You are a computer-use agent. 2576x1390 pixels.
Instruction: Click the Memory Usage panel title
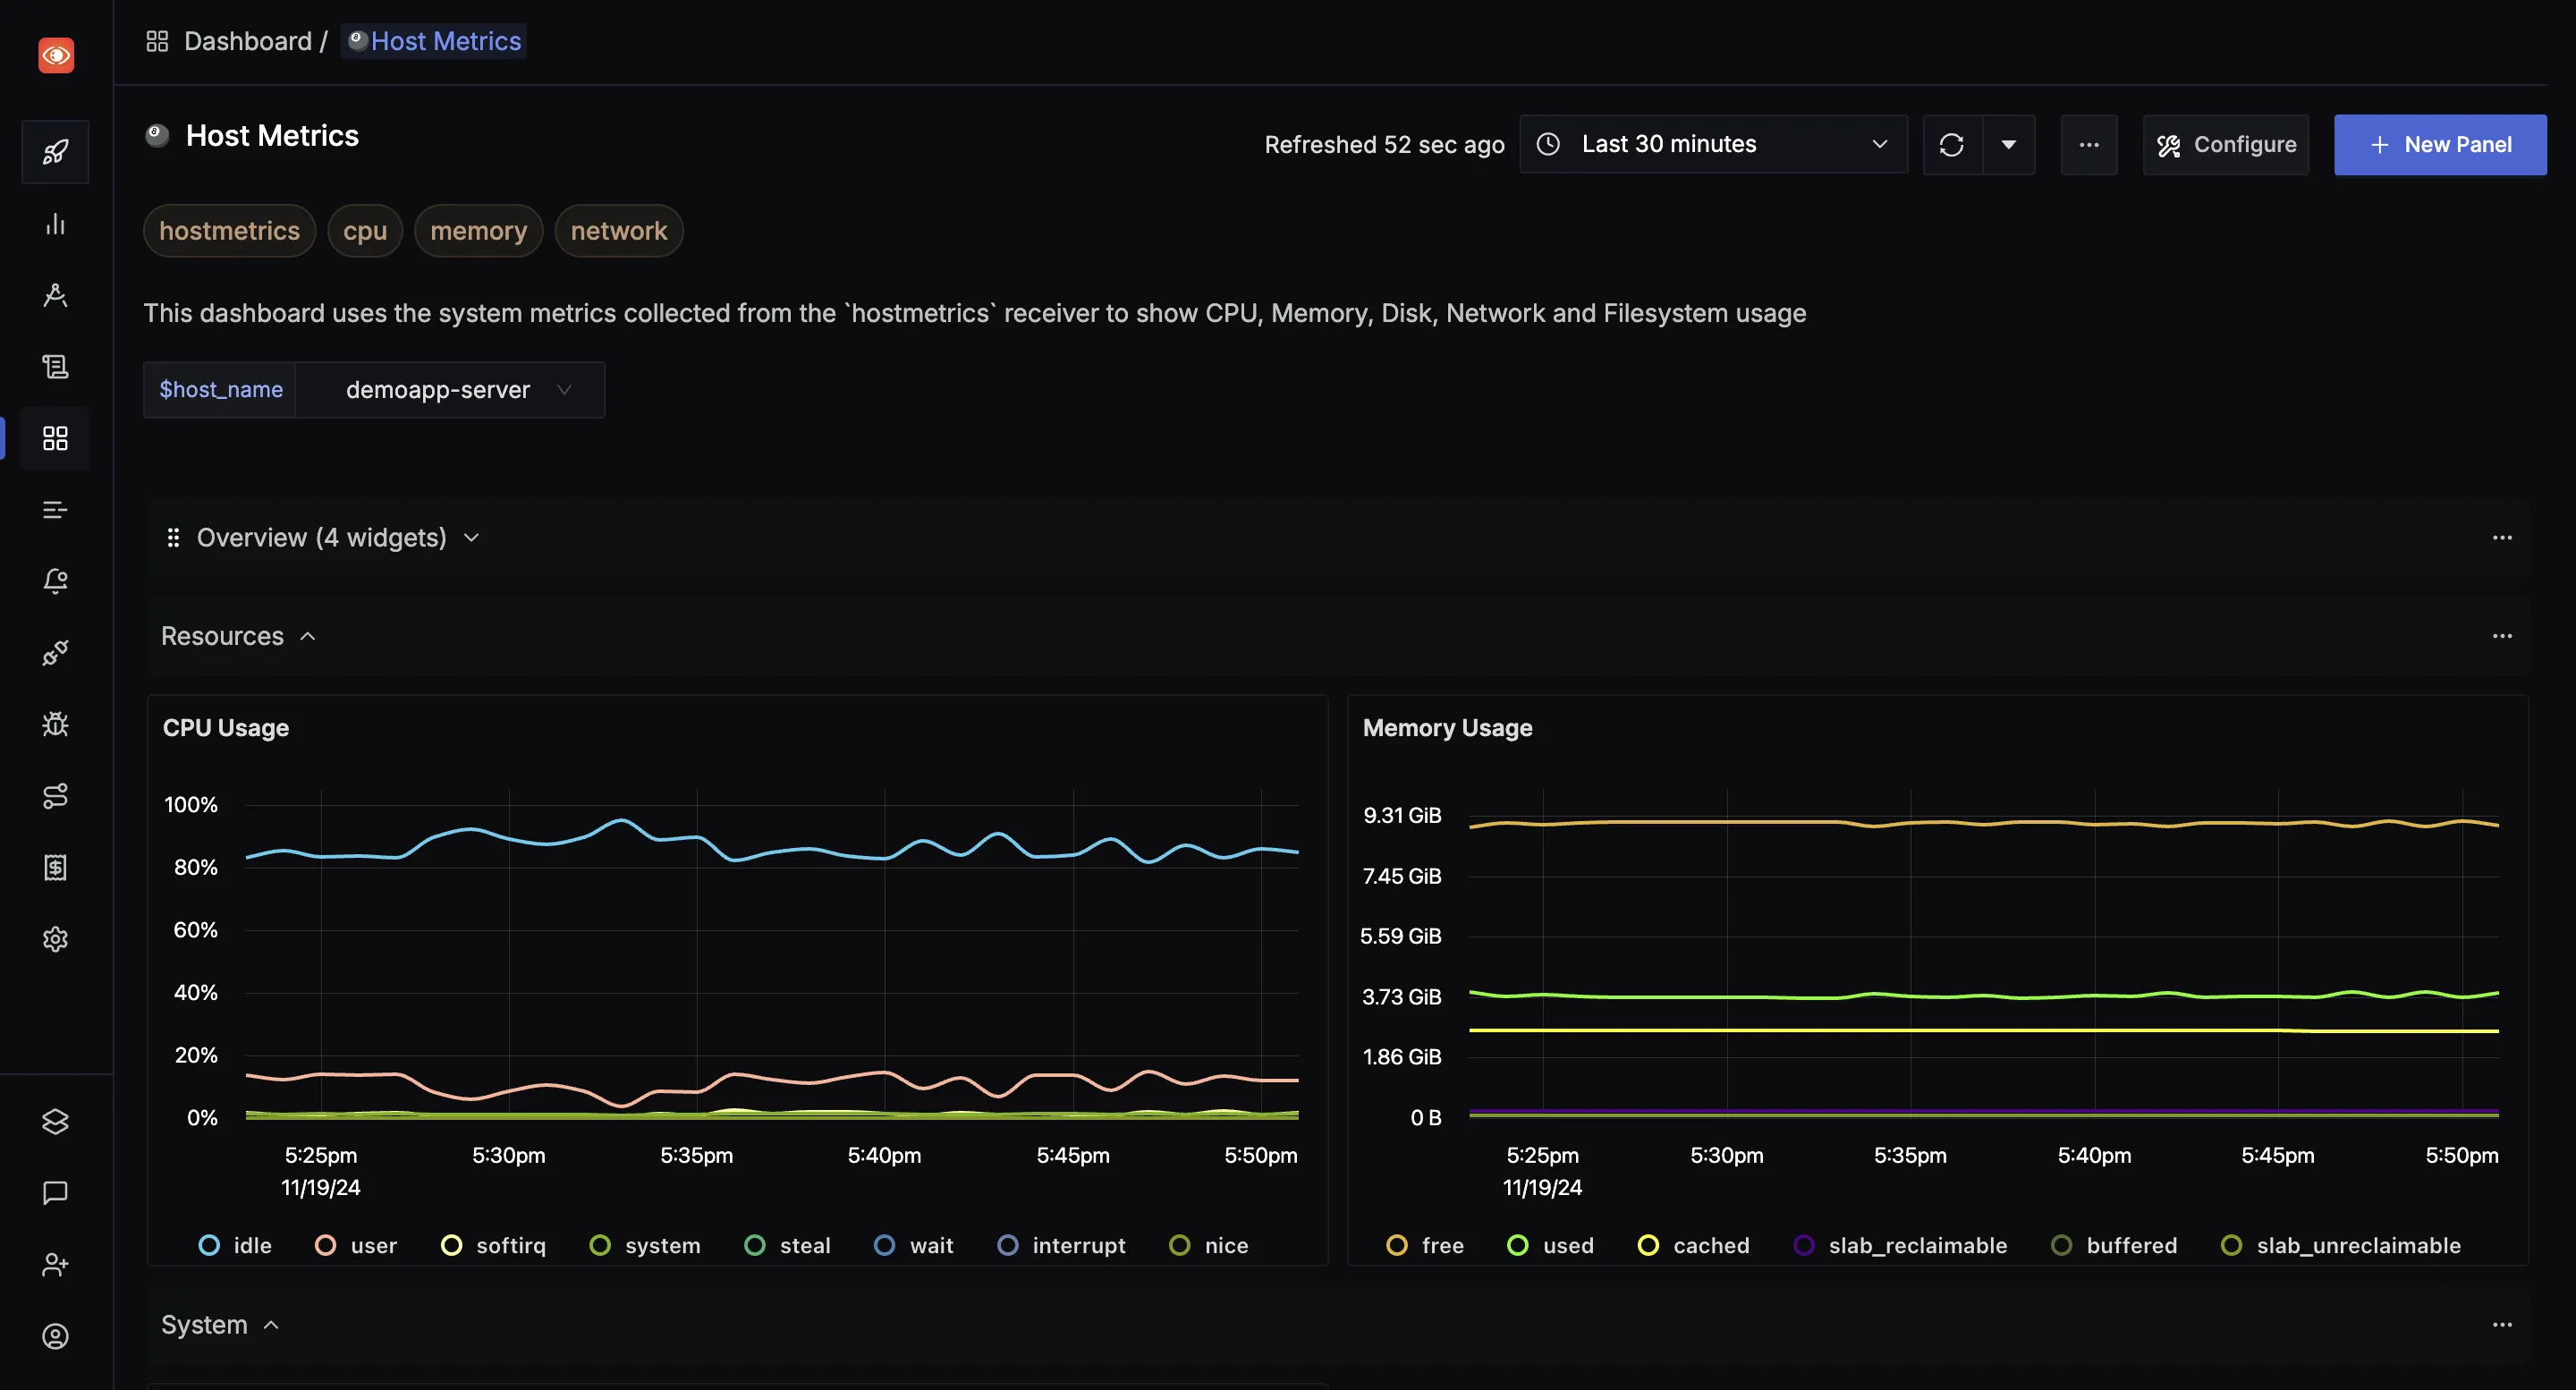click(x=1447, y=728)
